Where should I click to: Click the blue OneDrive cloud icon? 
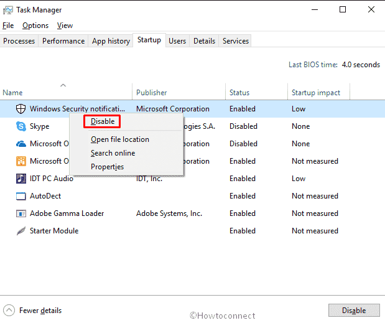(21, 144)
